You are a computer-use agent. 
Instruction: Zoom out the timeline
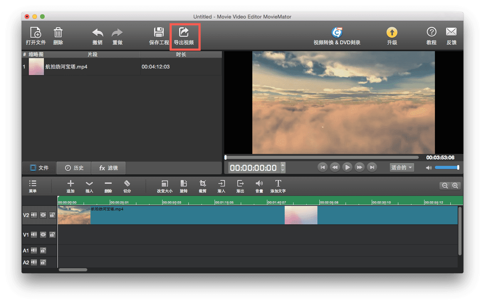pos(445,186)
